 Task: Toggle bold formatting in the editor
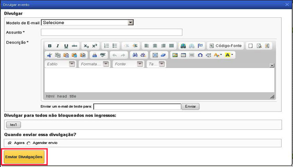point(50,46)
